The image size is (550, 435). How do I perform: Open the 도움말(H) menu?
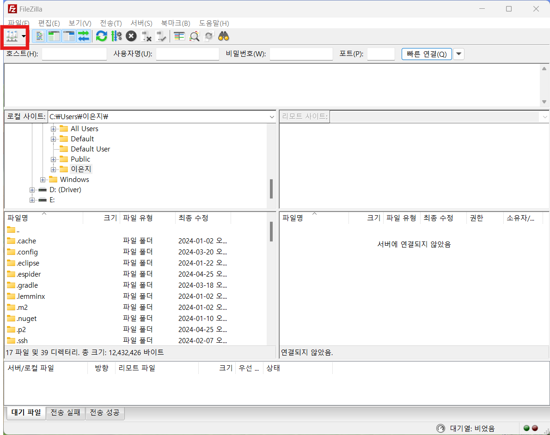click(214, 23)
